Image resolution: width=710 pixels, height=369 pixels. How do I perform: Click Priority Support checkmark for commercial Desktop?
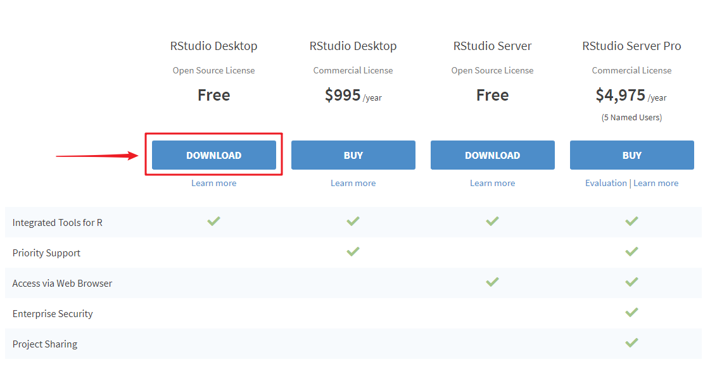click(353, 251)
